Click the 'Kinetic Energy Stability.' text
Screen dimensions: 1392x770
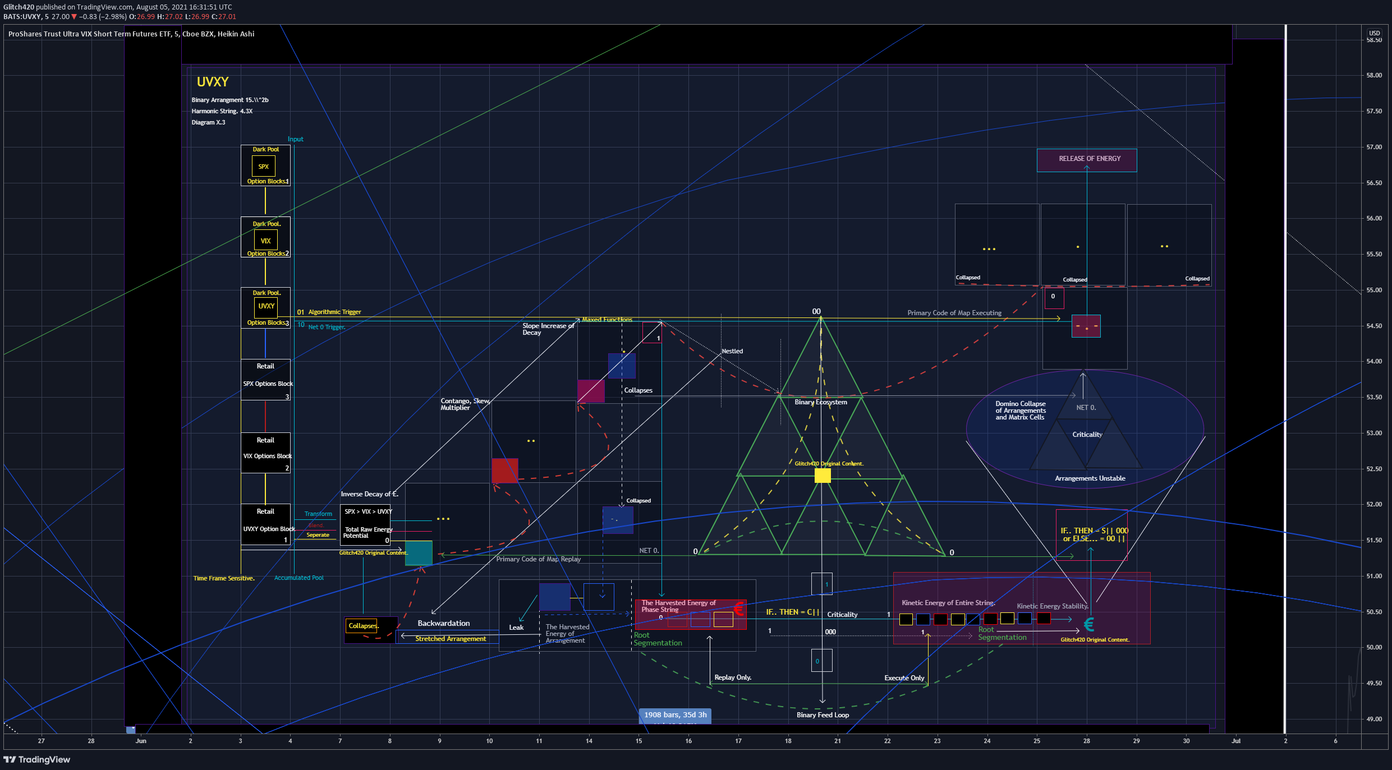click(x=1053, y=606)
